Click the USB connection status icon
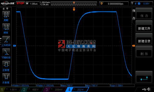Image resolution: width=154 pixels, height=92 pixels. [x=144, y=89]
